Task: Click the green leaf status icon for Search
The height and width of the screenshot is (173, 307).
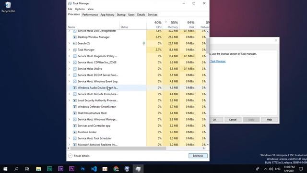Action: pyautogui.click(x=144, y=43)
